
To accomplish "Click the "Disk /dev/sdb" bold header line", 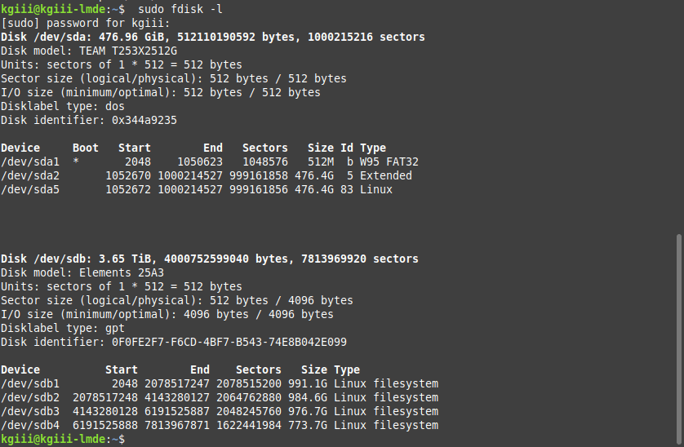I will click(x=210, y=259).
